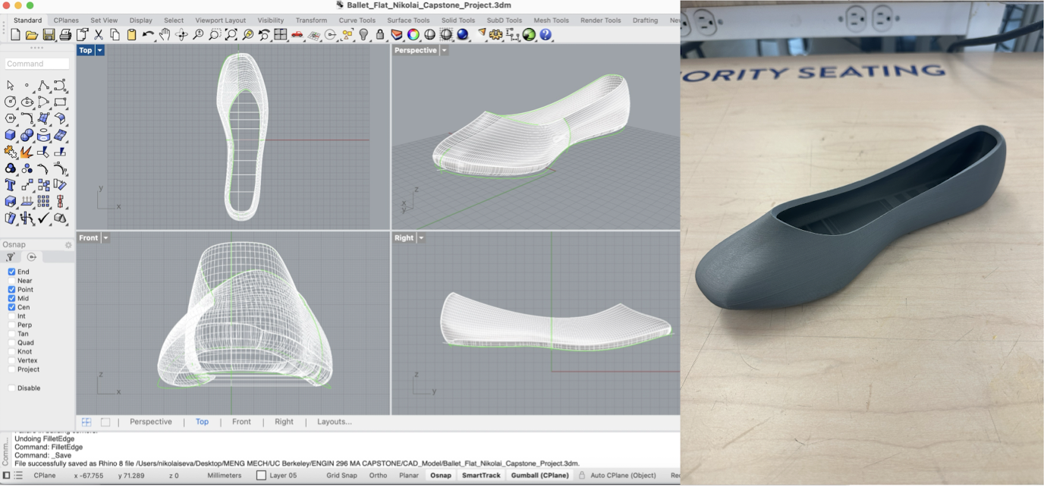Click the Layer 05 color swatch
The height and width of the screenshot is (487, 1044).
(261, 476)
